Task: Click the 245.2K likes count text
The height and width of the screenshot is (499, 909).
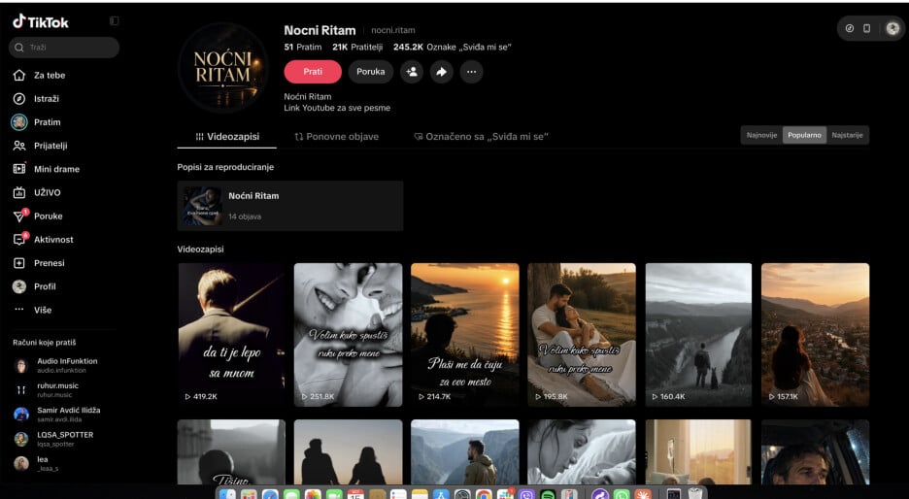Action: [x=453, y=47]
